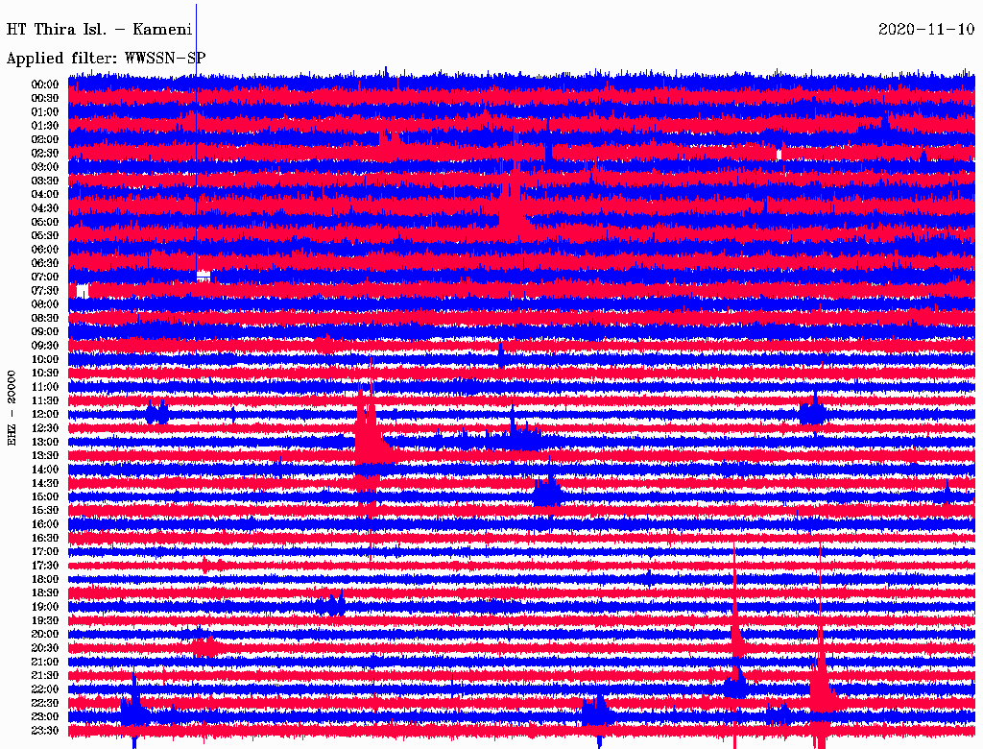The height and width of the screenshot is (749, 983).
Task: Click the 13:30 time label
Action: click(x=44, y=455)
